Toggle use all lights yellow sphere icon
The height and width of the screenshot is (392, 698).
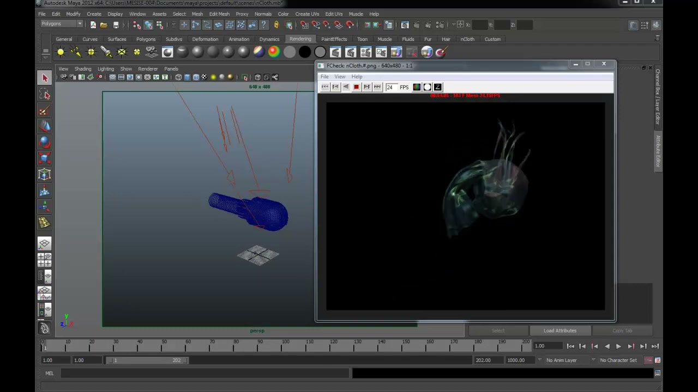(x=213, y=77)
